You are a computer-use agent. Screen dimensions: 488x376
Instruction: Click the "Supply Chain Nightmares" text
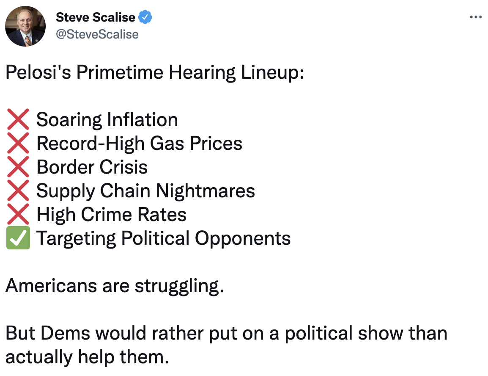coord(145,191)
